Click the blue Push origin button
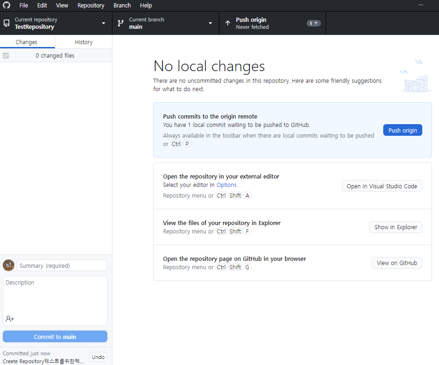 click(403, 130)
